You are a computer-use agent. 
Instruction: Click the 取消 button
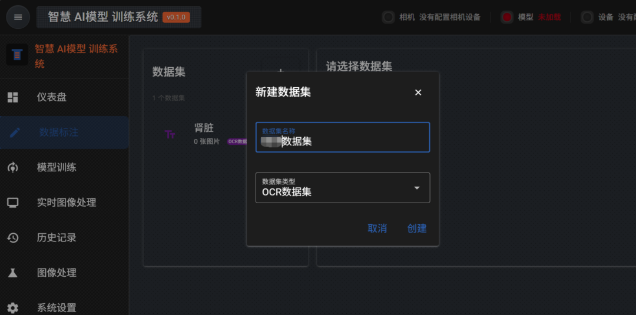pyautogui.click(x=377, y=228)
